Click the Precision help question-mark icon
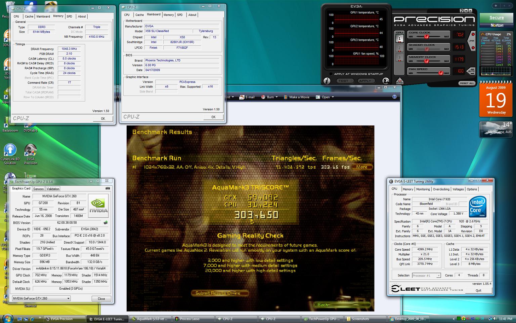This screenshot has width=516, height=323. pyautogui.click(x=462, y=11)
